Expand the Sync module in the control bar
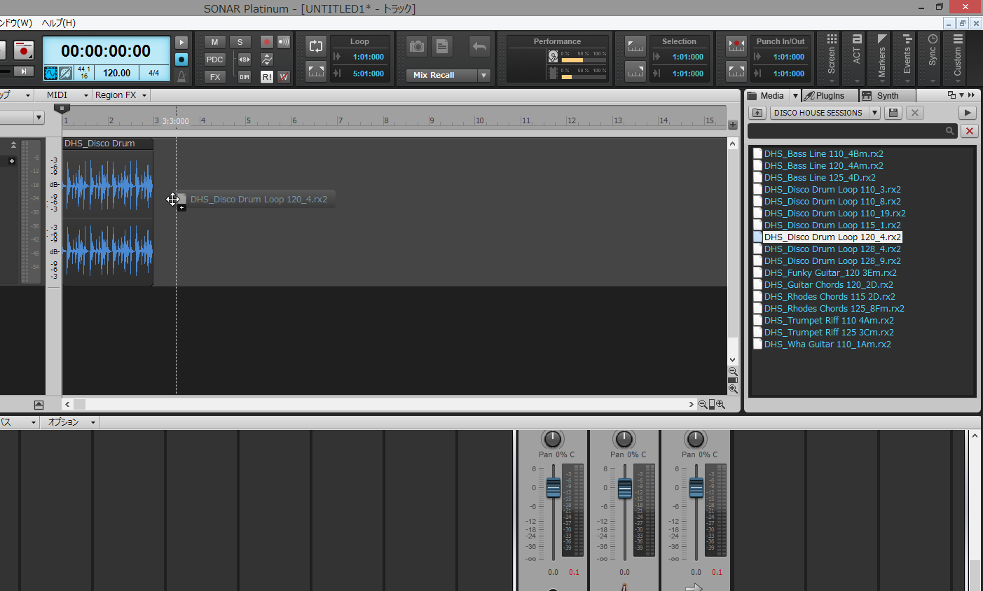This screenshot has height=591, width=983. pyautogui.click(x=933, y=59)
